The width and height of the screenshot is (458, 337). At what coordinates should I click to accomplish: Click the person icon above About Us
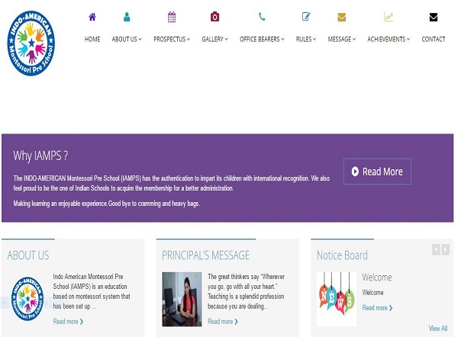[127, 17]
